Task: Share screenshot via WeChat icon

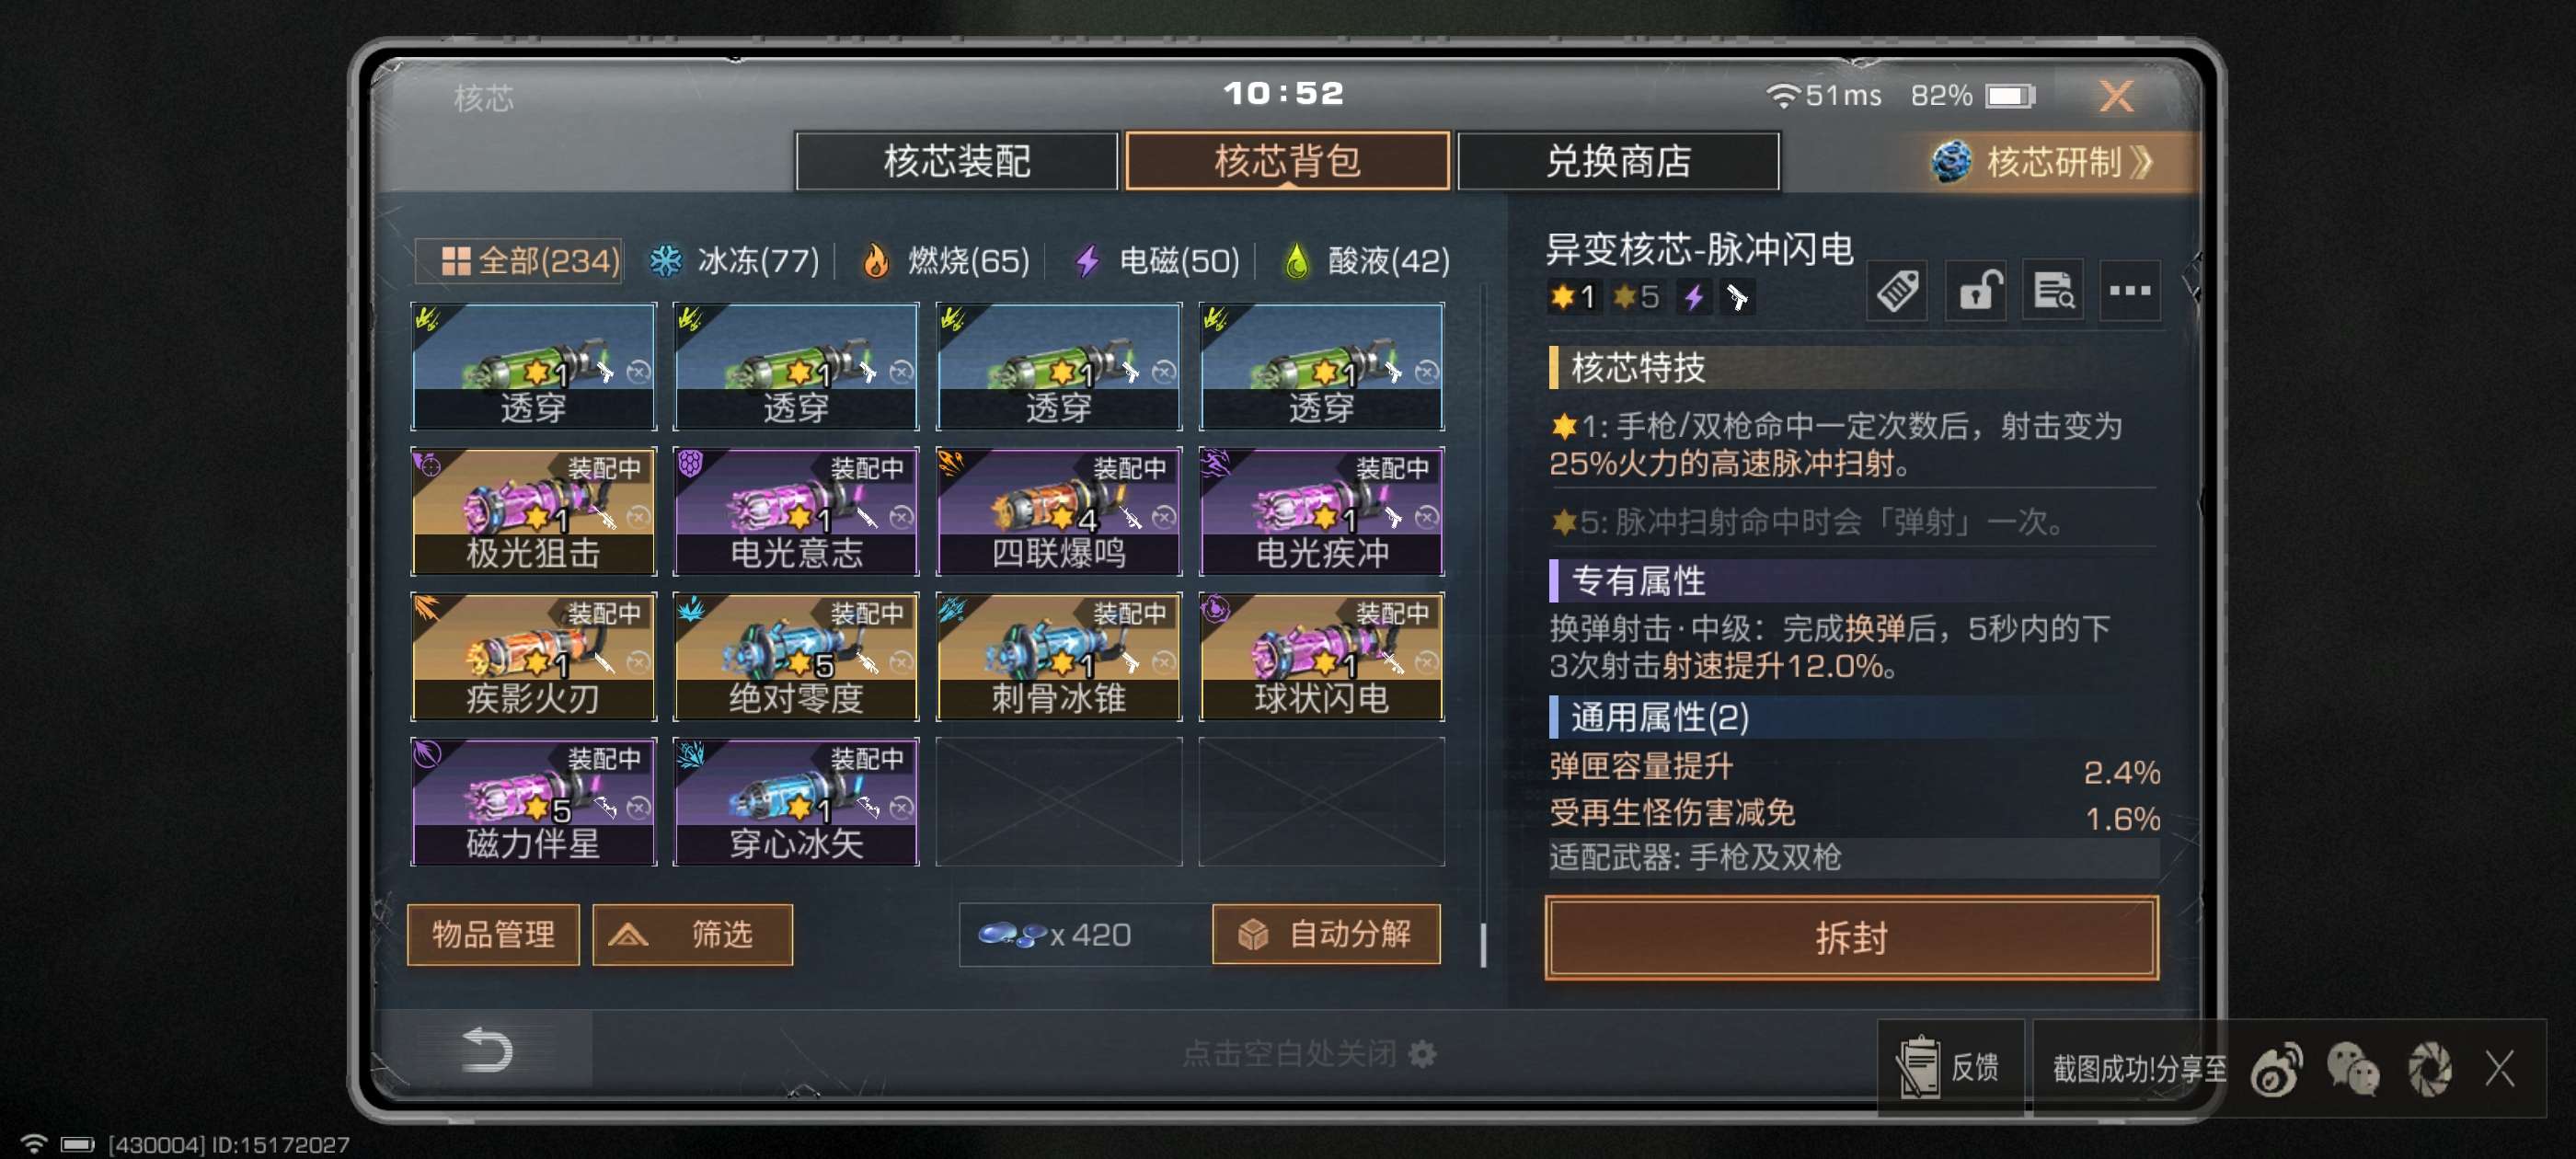Action: (2352, 1069)
